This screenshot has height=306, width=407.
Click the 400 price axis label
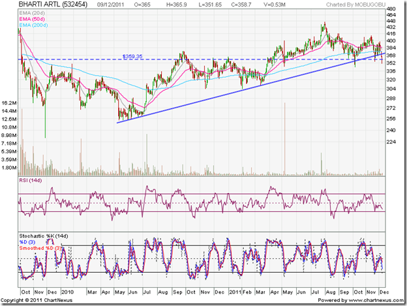click(391, 40)
